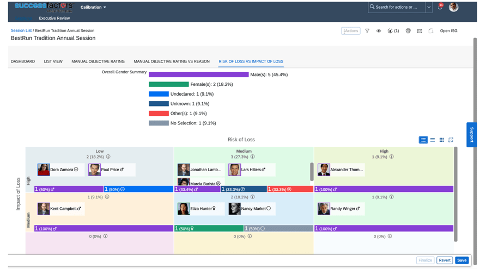
Task: Toggle display options eye icon
Action: 379,31
